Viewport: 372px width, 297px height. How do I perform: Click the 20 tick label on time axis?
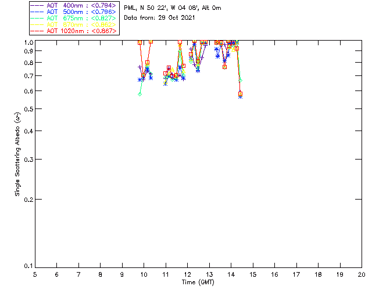[362, 274]
